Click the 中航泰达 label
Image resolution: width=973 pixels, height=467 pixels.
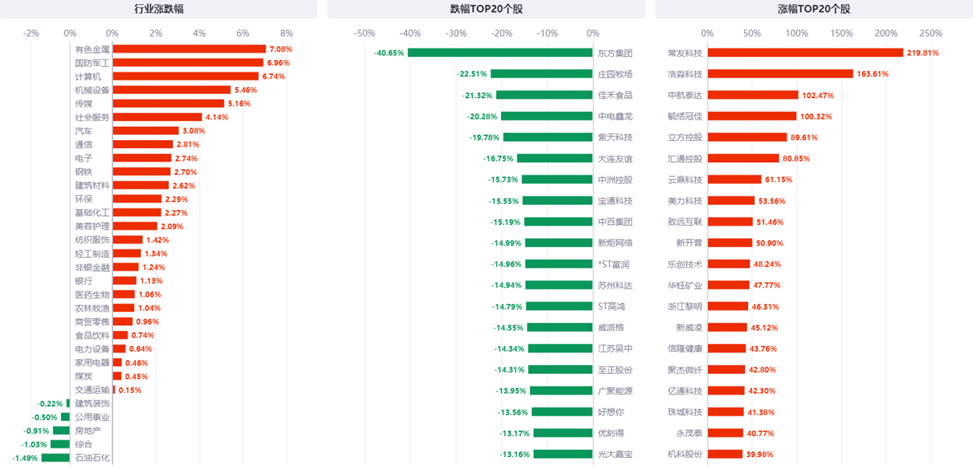685,96
